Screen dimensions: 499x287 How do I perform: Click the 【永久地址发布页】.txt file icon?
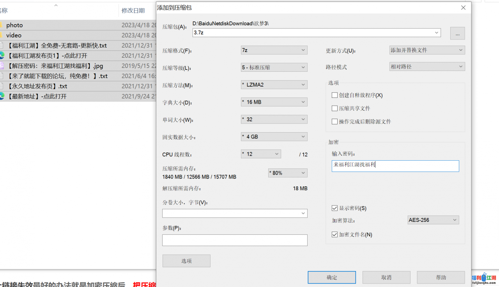click(2, 86)
